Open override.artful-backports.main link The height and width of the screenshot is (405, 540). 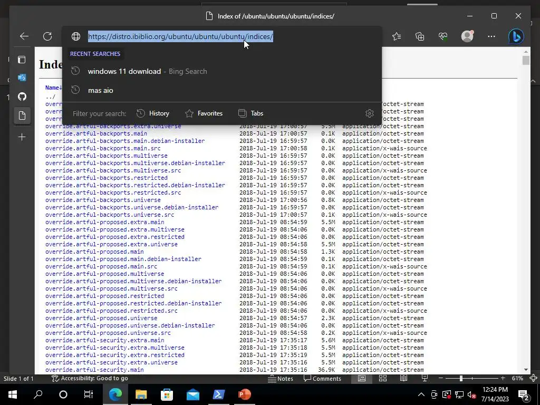tap(96, 133)
